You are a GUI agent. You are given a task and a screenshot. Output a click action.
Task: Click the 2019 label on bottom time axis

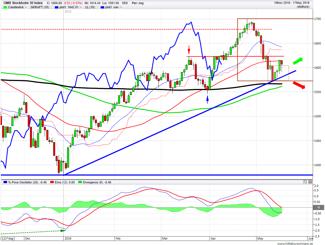(68, 238)
